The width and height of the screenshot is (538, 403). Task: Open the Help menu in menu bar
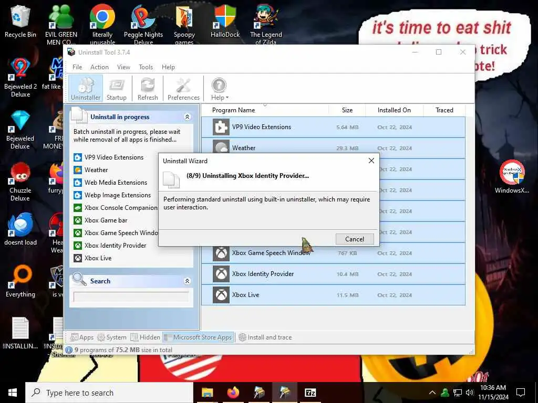(x=168, y=67)
